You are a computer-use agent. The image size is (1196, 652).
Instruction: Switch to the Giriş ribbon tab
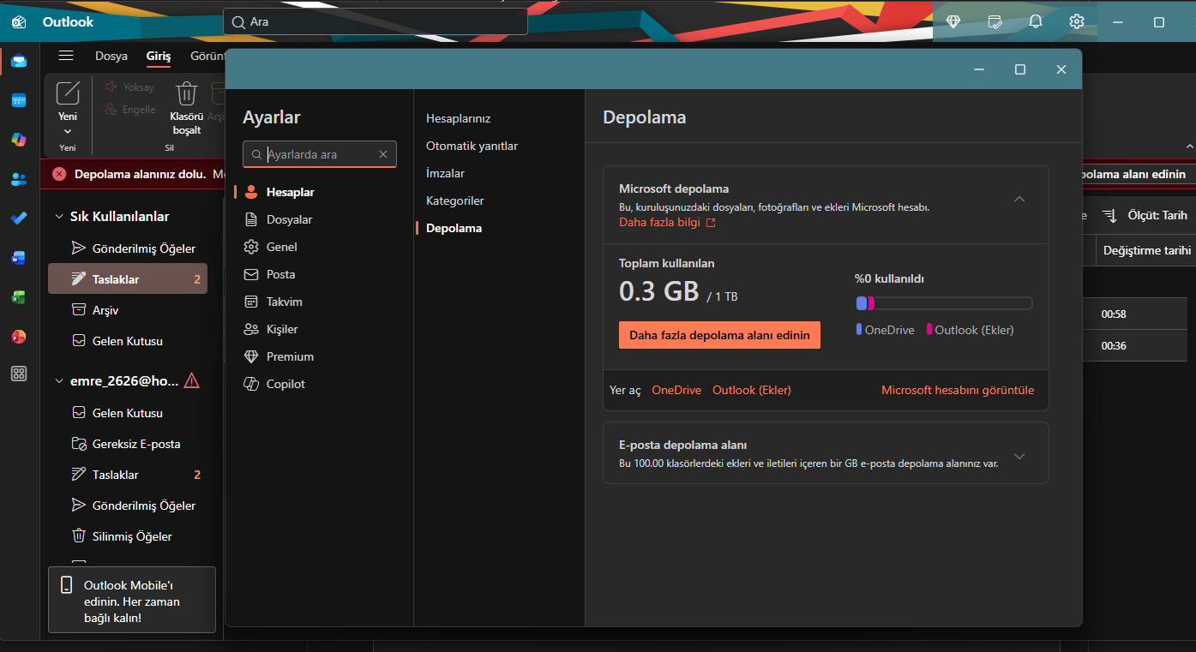pyautogui.click(x=159, y=56)
